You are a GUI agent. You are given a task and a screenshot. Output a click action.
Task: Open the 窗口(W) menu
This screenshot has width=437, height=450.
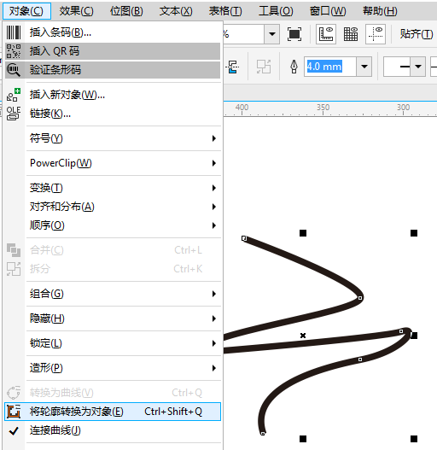coord(328,11)
